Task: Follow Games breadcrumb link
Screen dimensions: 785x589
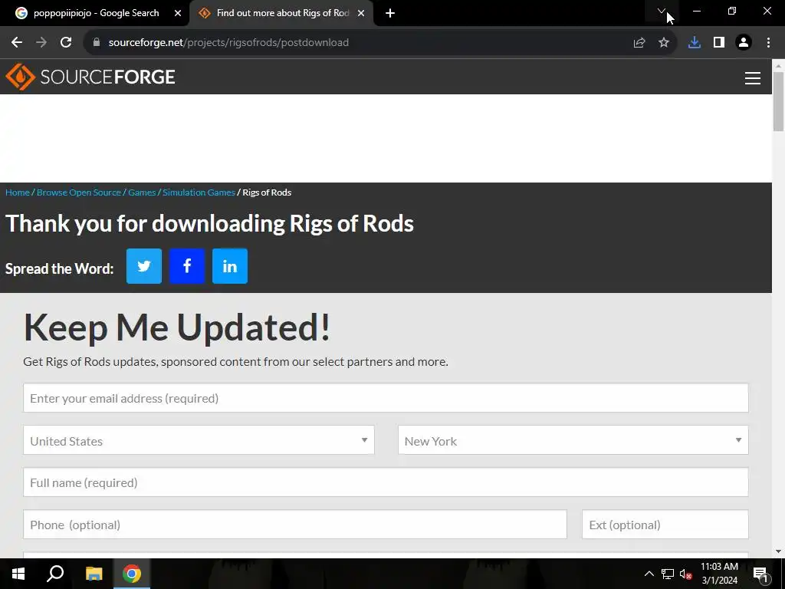Action: coord(142,192)
